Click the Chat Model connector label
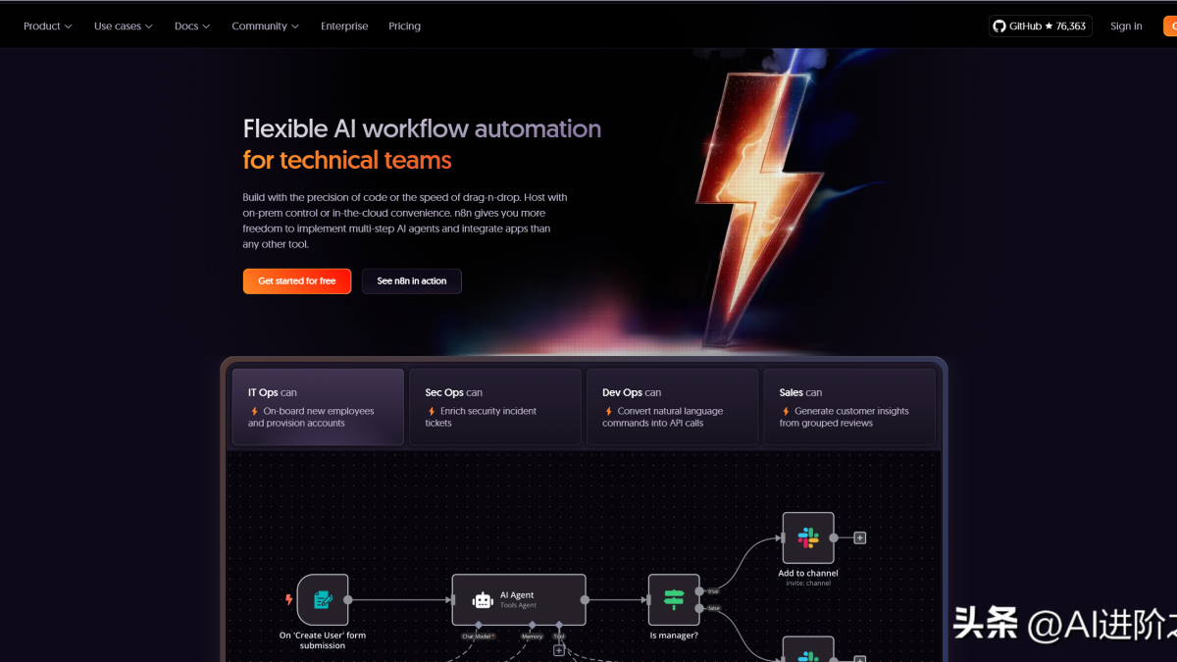Image resolution: width=1177 pixels, height=662 pixels. pos(479,637)
